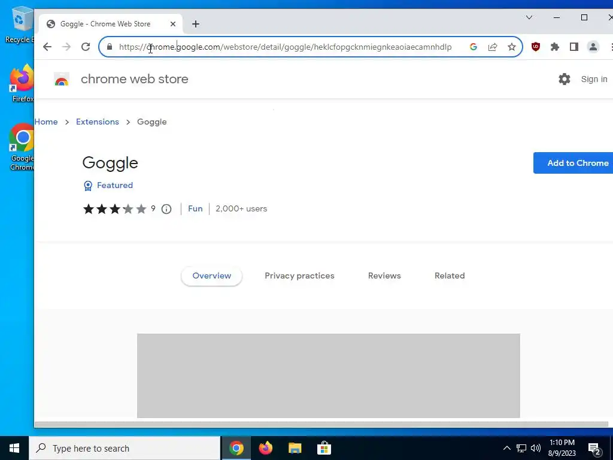Open Chrome Web Store settings gear

(564, 79)
